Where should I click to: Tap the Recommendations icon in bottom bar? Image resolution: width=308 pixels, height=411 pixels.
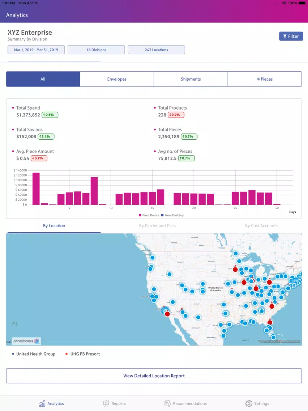[167, 403]
